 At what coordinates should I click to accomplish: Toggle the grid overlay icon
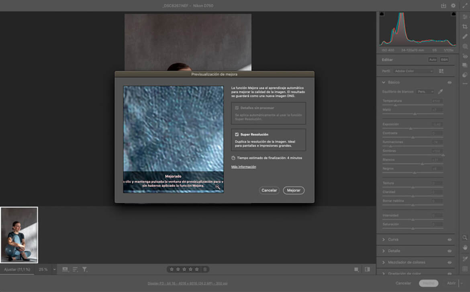465,269
